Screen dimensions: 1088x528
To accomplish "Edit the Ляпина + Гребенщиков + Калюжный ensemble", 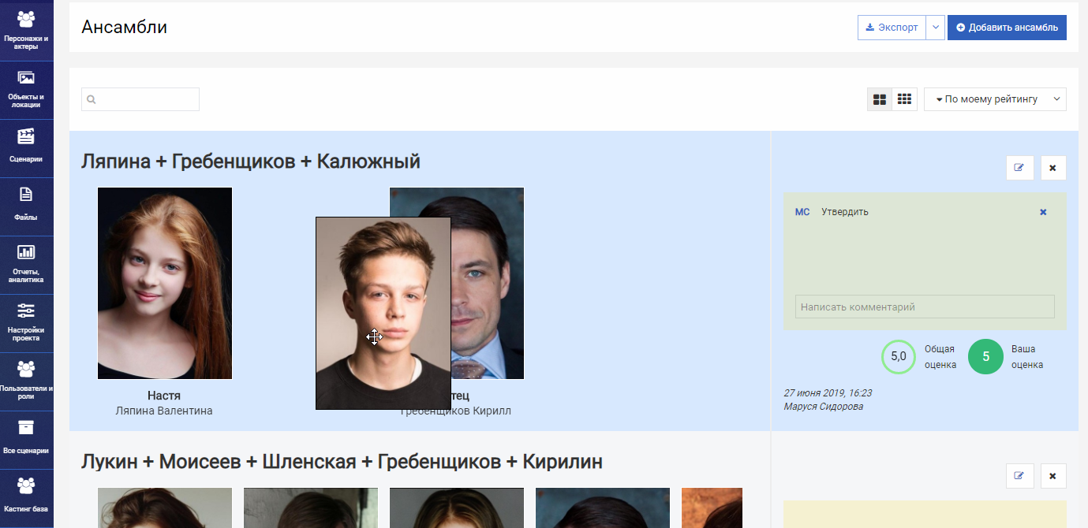I will click(1019, 168).
